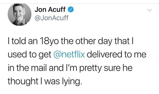Open Jon Acuff's profile avatar photo
Viewport: 159px width, 94px height.
20,15
